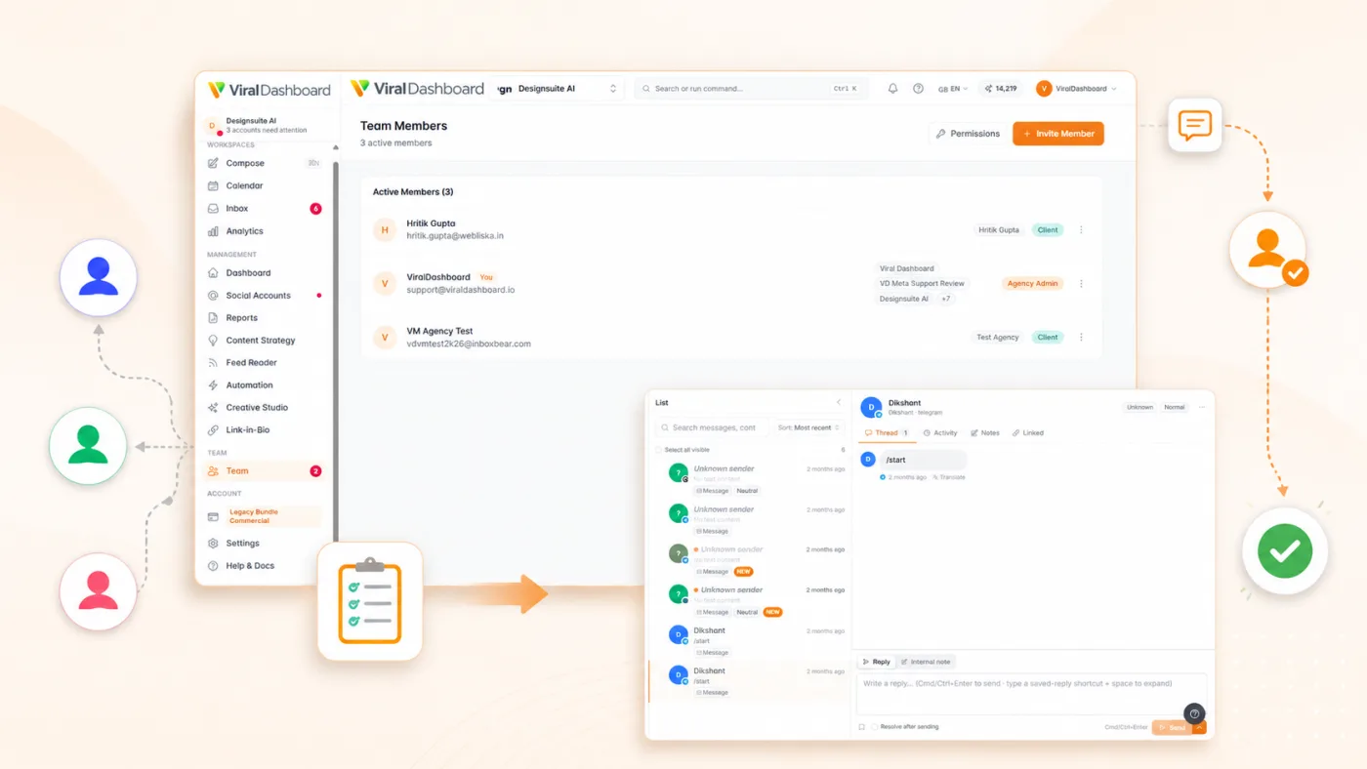Switch to the Linked tab
1367x769 pixels.
[1028, 432]
